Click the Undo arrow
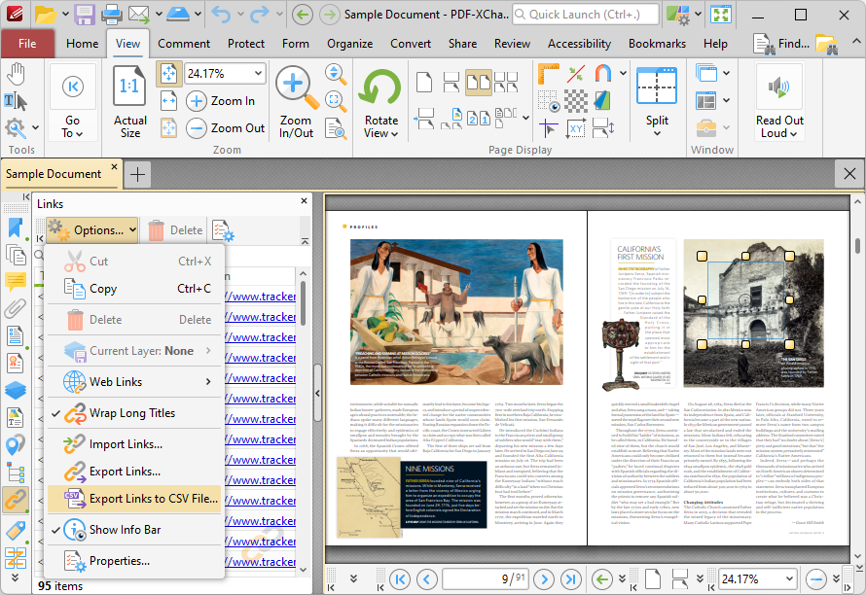The height and width of the screenshot is (595, 866). coord(221,15)
